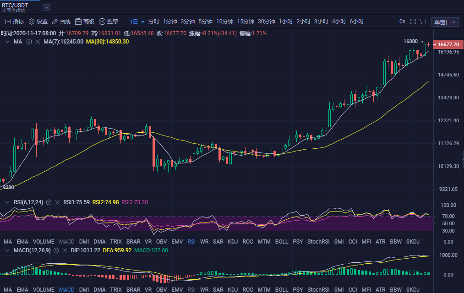The height and width of the screenshot is (293, 464).
Task: Switch MACD panel to MFI indicator
Action: pyautogui.click(x=366, y=290)
